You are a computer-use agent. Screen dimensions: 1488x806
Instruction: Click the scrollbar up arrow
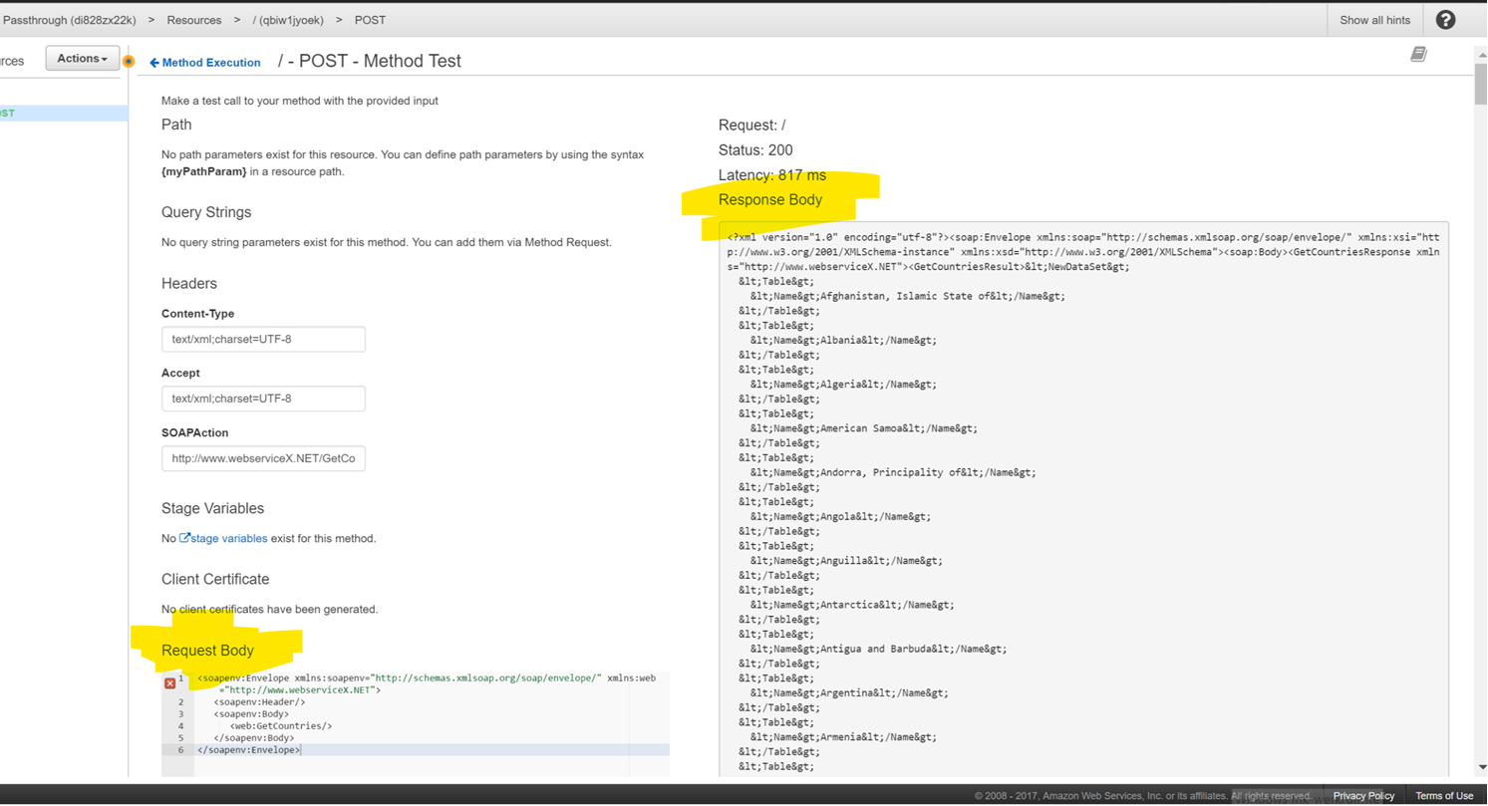(x=1480, y=54)
